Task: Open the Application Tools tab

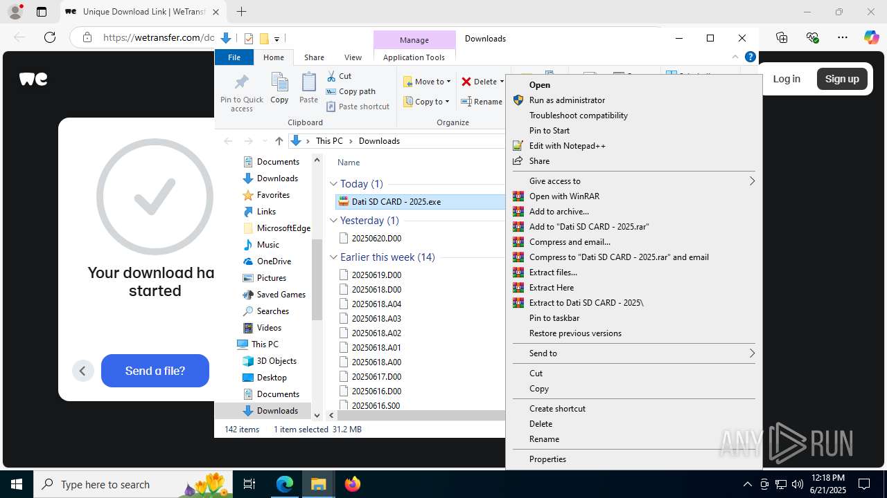Action: 414,57
